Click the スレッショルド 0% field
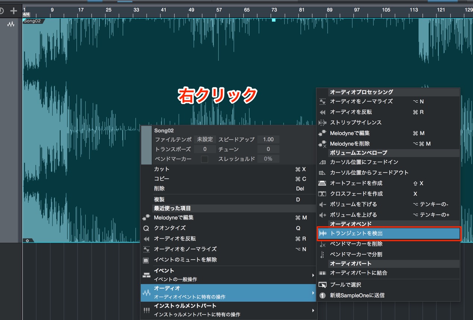This screenshot has height=320, width=473. (268, 159)
